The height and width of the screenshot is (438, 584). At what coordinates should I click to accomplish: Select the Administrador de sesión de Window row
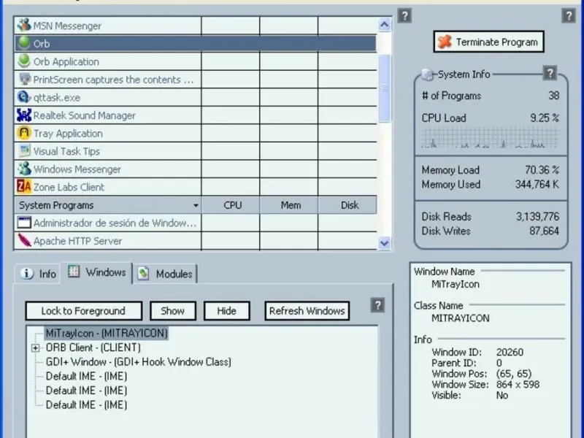(196, 223)
